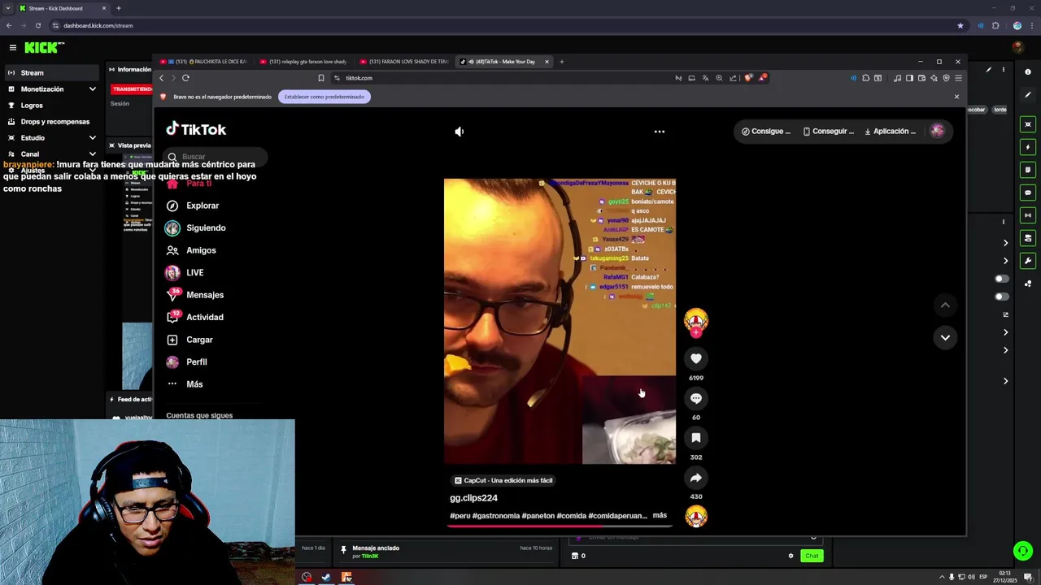This screenshot has width=1041, height=585.
Task: Open TikTok profile avatar at top right
Action: pos(937,131)
